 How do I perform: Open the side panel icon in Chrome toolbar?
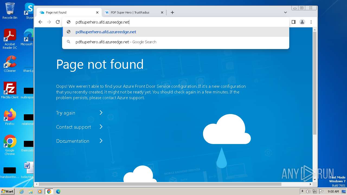[293, 22]
